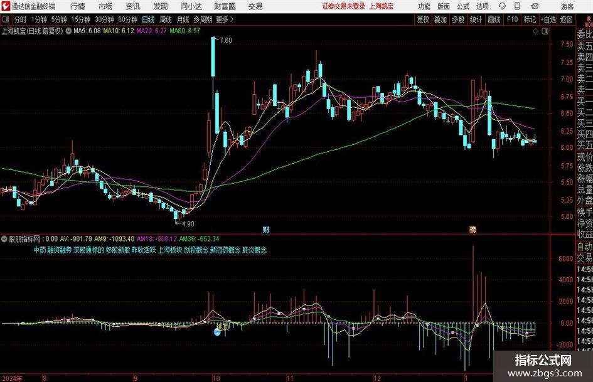The height and width of the screenshot is (382, 593).
Task: Open the 交易 menu
Action: pyautogui.click(x=255, y=6)
